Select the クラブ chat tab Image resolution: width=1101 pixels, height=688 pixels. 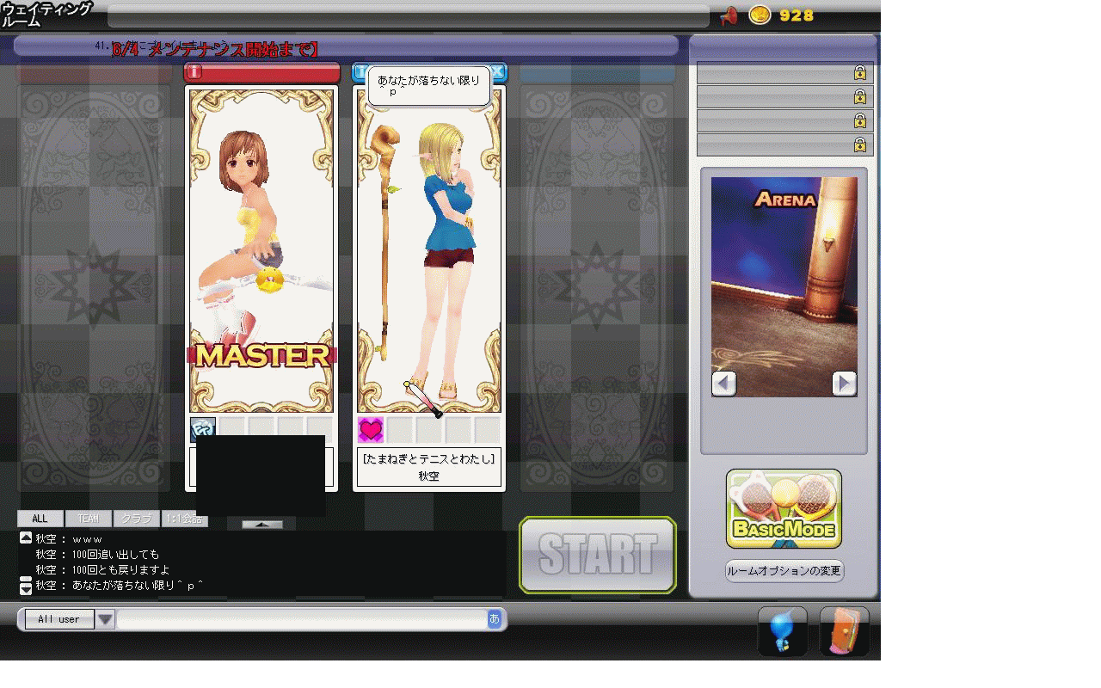pos(137,519)
